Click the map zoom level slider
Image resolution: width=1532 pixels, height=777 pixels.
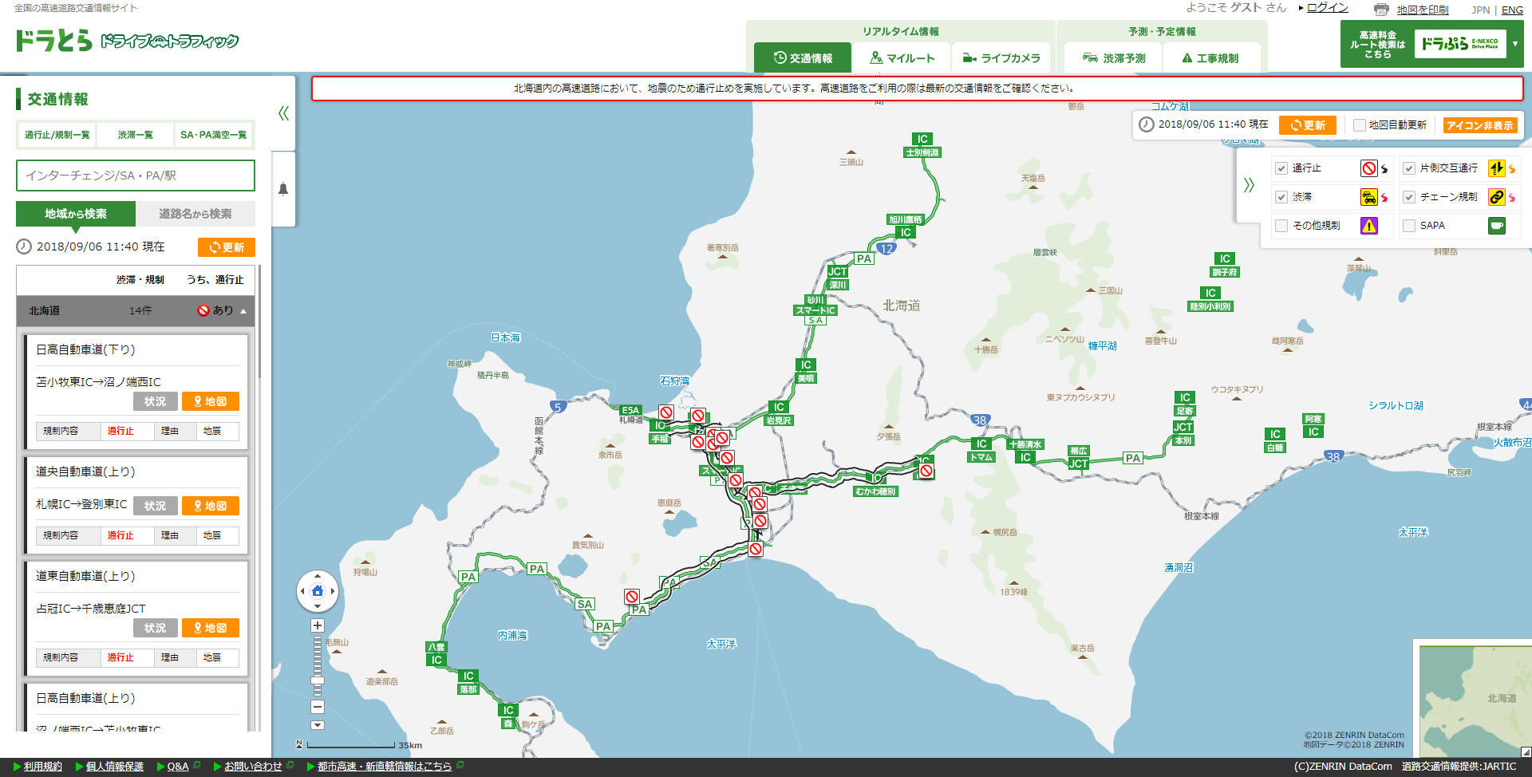[x=318, y=666]
